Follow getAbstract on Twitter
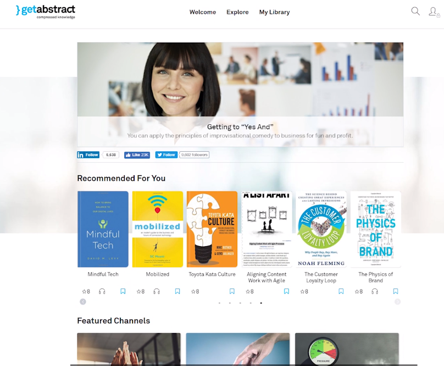Screen dimensions: 444x366 point(166,155)
